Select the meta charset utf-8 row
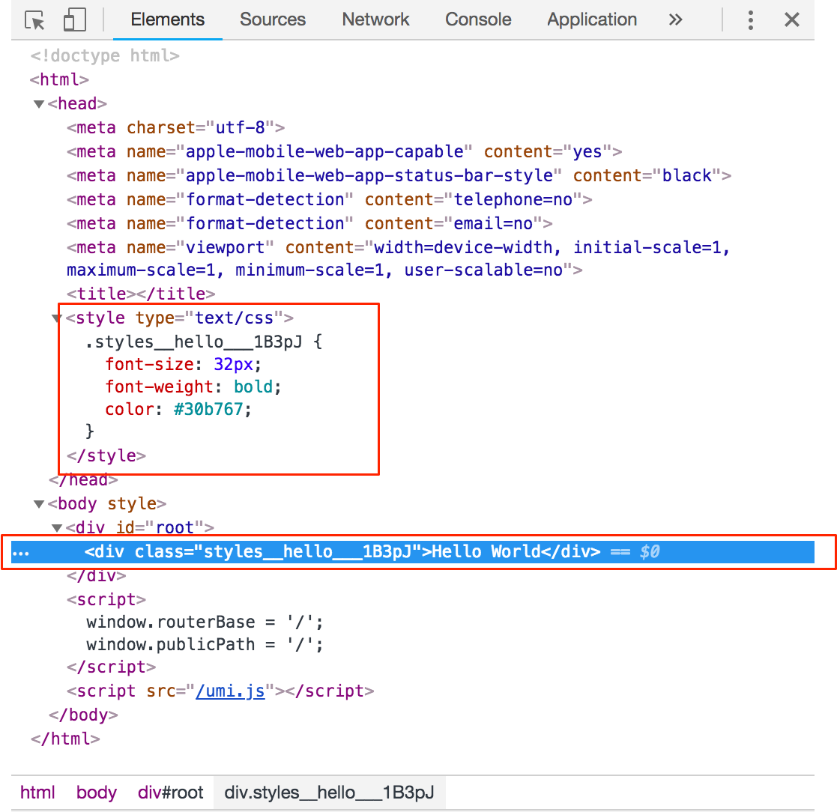 coord(175,127)
